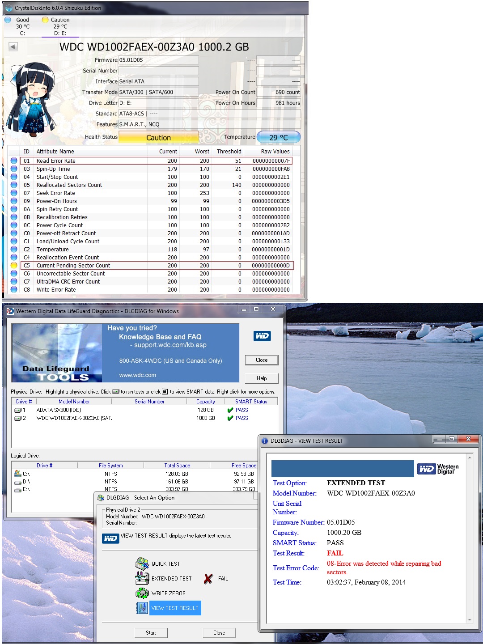
Task: Click the blue status orb for Reallocated Sectors Count
Action: pyautogui.click(x=14, y=185)
